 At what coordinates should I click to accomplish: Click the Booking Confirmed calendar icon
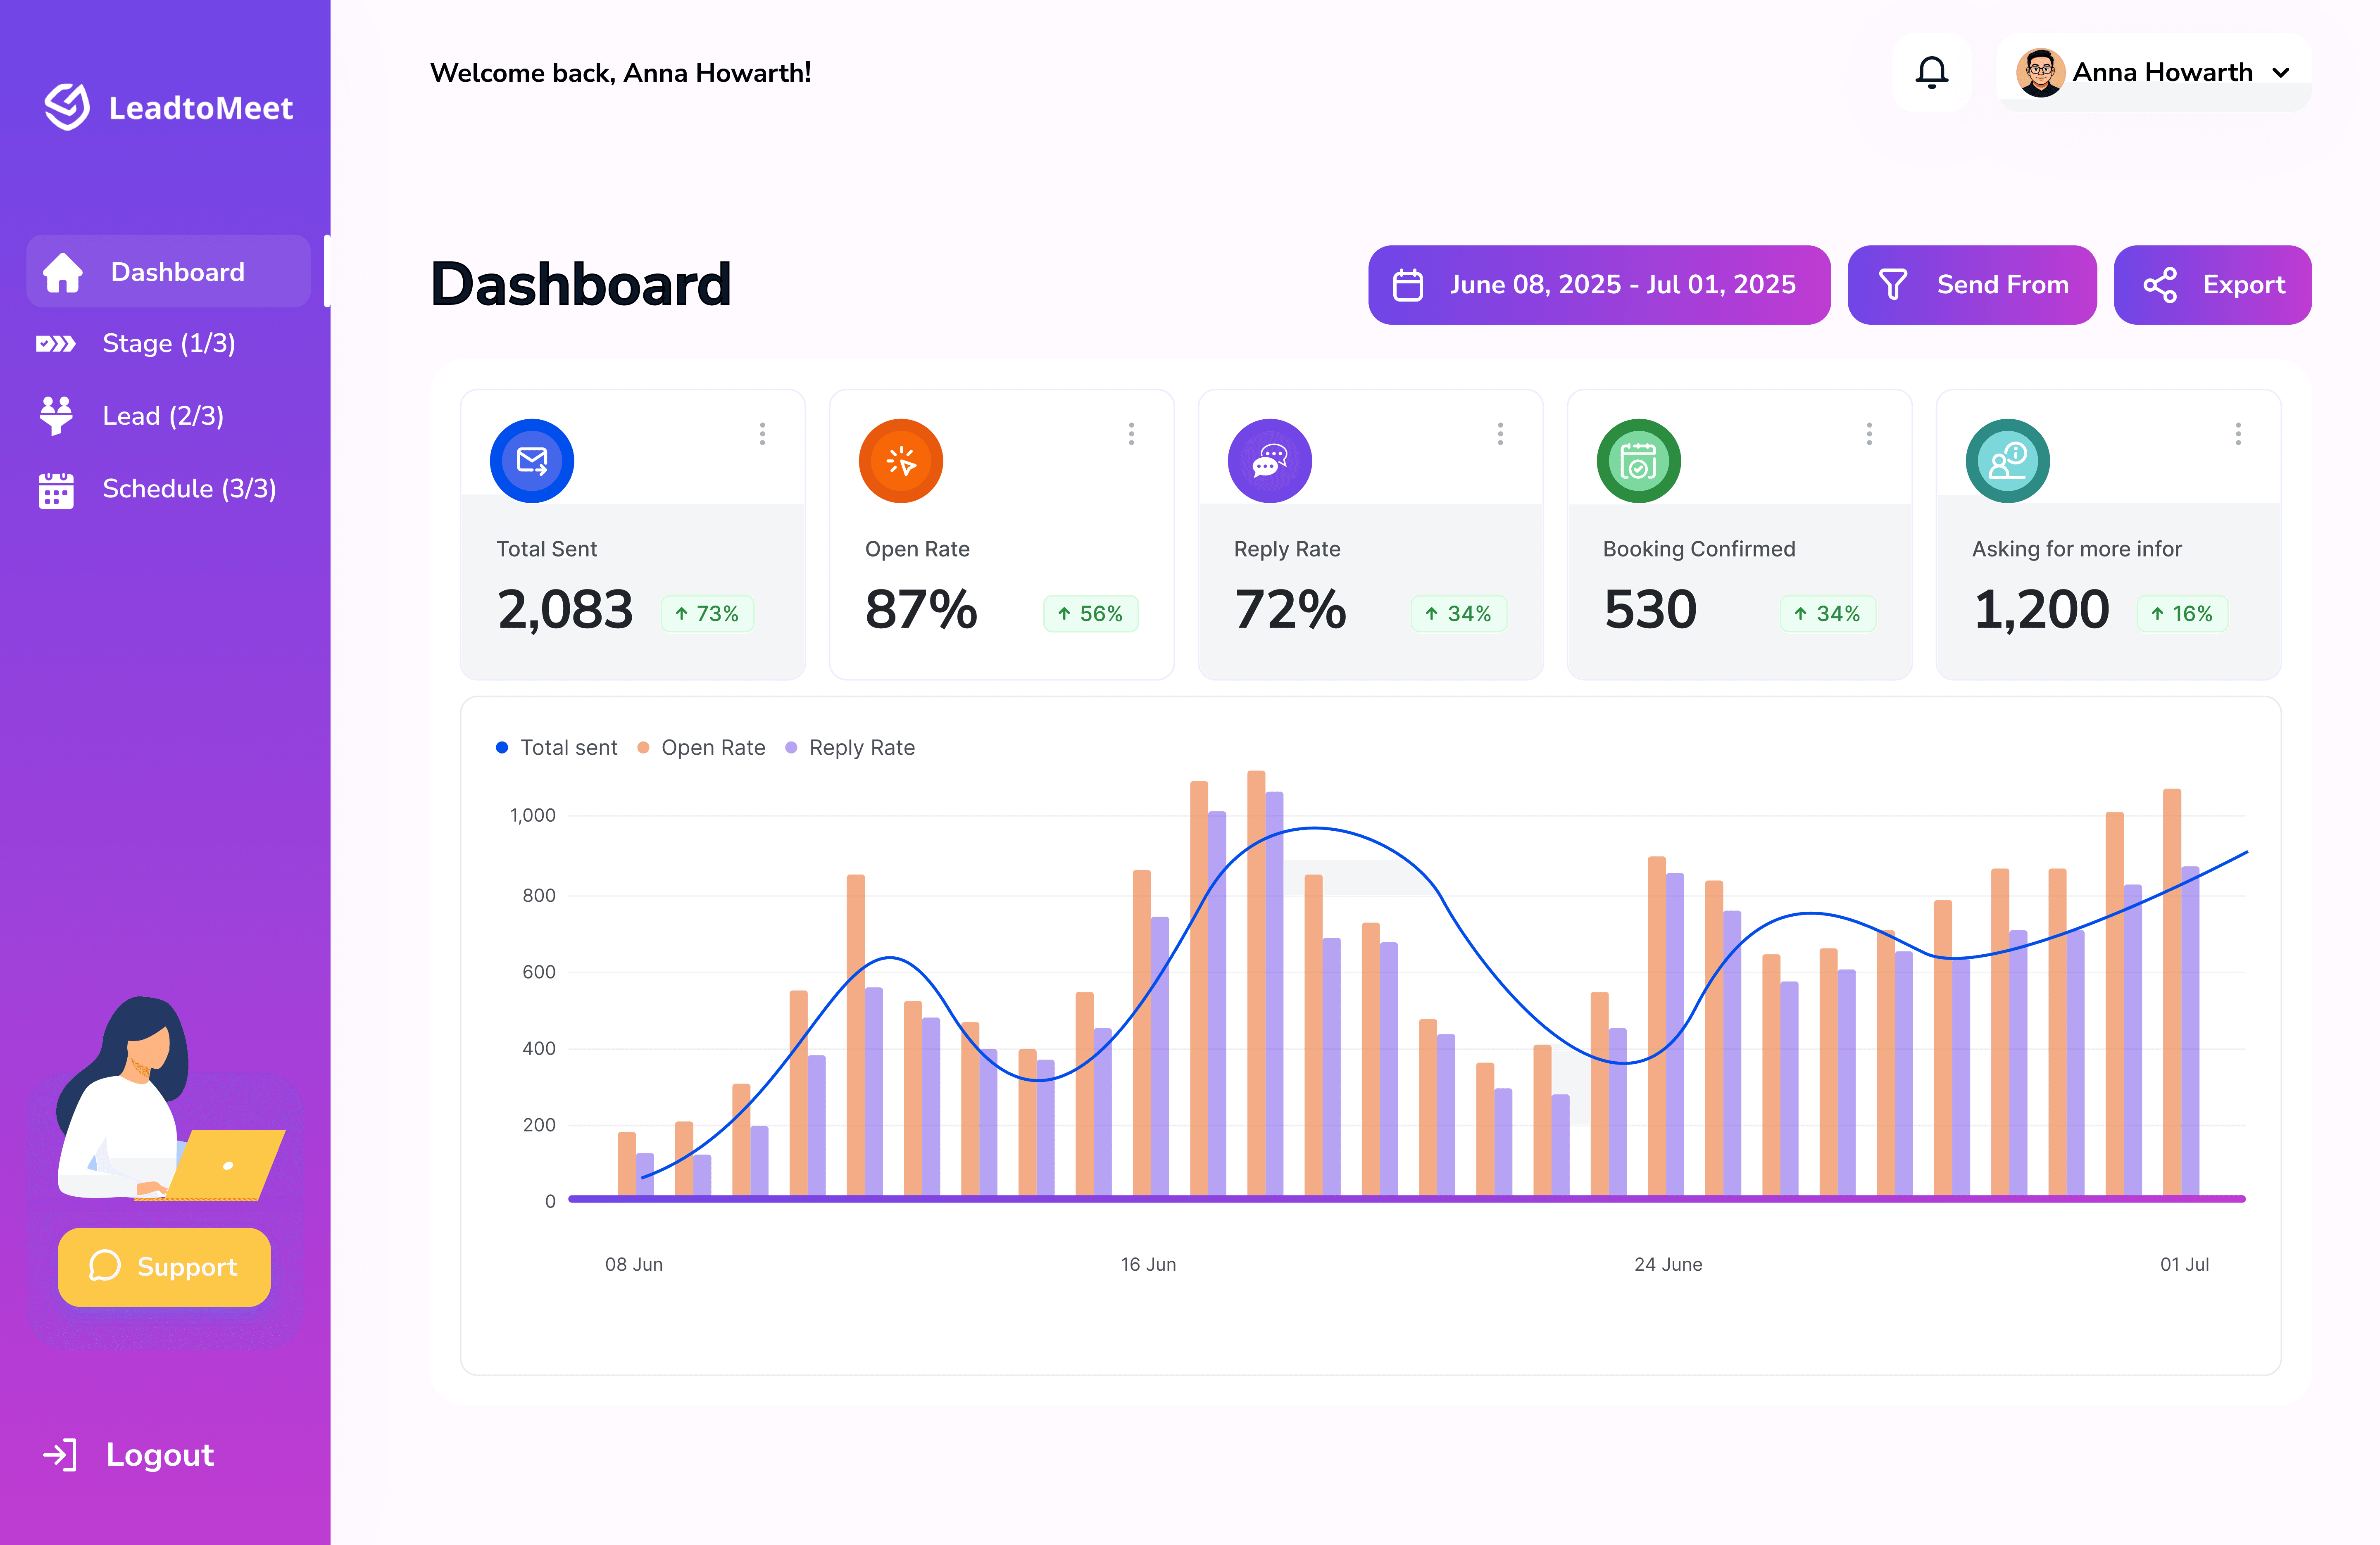coord(1639,461)
